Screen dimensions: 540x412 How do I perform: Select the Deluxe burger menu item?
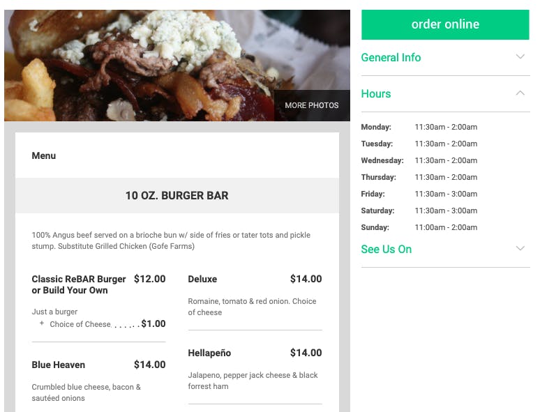pos(202,279)
